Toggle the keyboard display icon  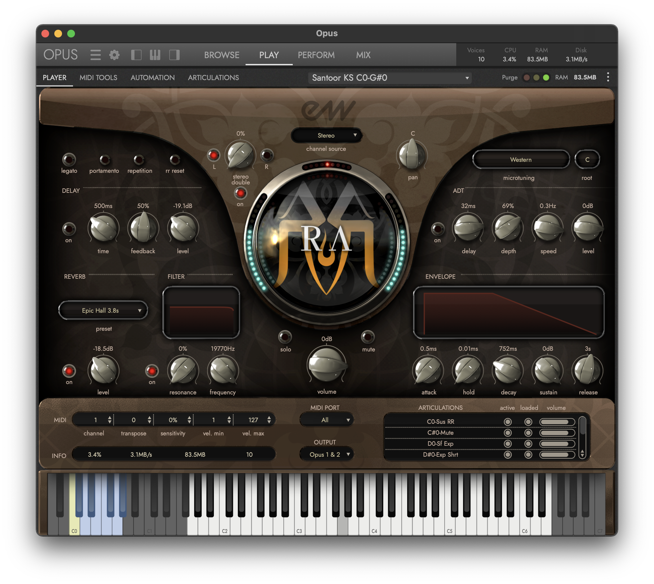pyautogui.click(x=155, y=55)
